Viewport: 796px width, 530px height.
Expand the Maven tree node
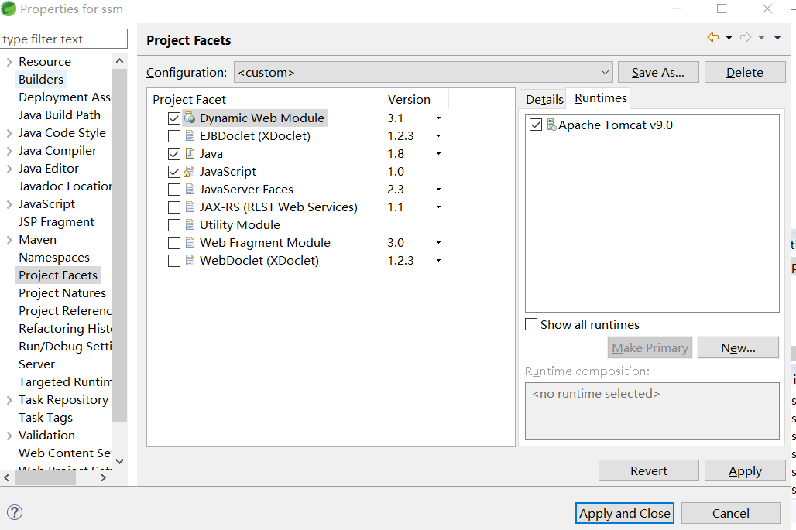9,240
